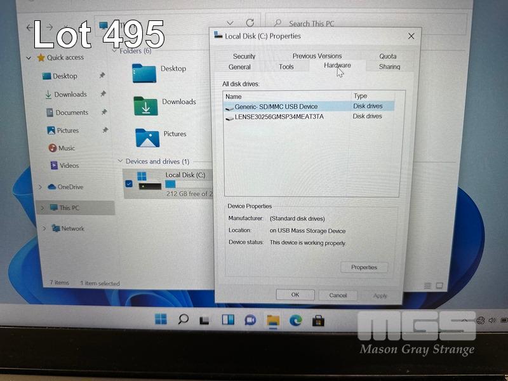Select Music in the navigation pane
Screen dimensions: 508x381
coord(66,148)
